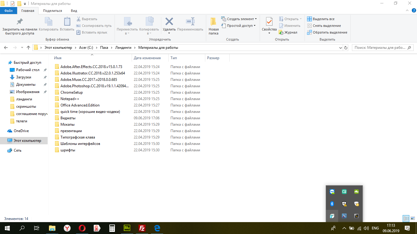Pin folder to Quick access (Закрепить на панели)
This screenshot has width=417, height=234.
20,26
